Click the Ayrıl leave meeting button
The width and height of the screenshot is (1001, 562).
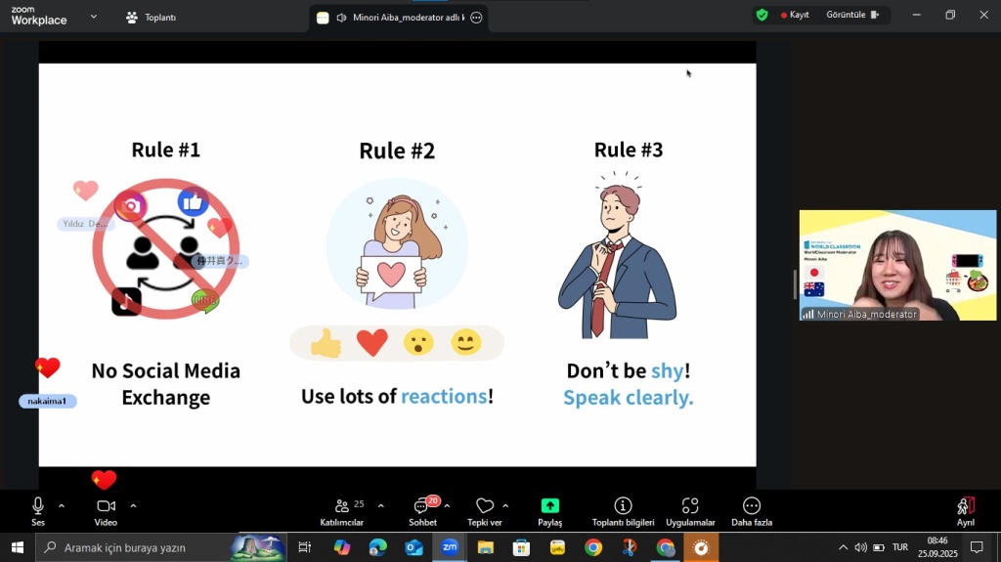pyautogui.click(x=965, y=511)
